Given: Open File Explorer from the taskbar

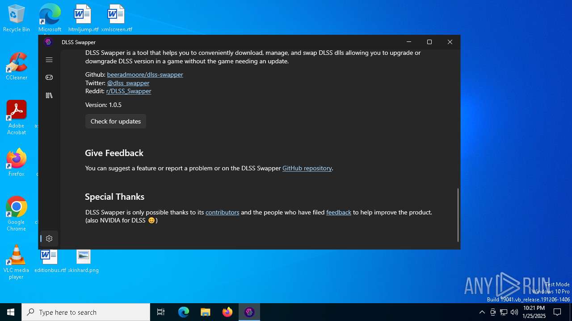Looking at the screenshot, I should click(206, 312).
